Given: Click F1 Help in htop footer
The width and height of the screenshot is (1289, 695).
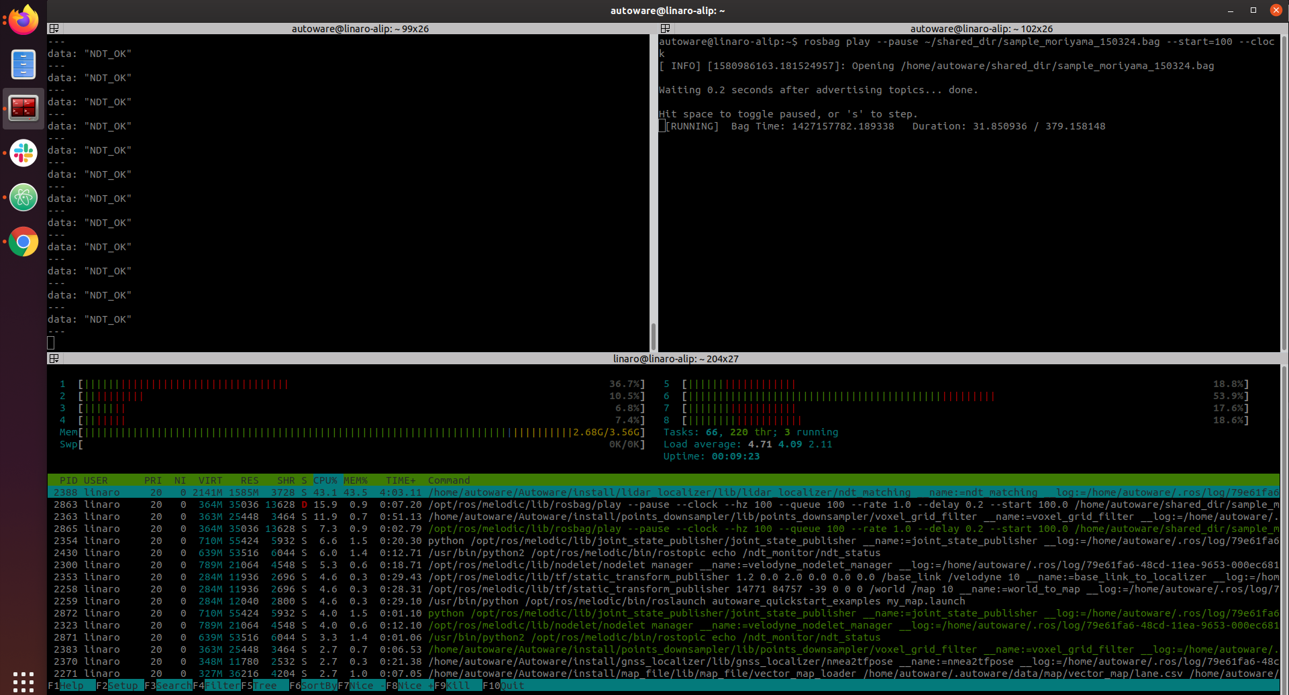Looking at the screenshot, I should (71, 686).
